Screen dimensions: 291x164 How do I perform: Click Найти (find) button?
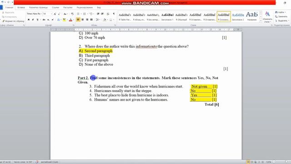(280, 12)
